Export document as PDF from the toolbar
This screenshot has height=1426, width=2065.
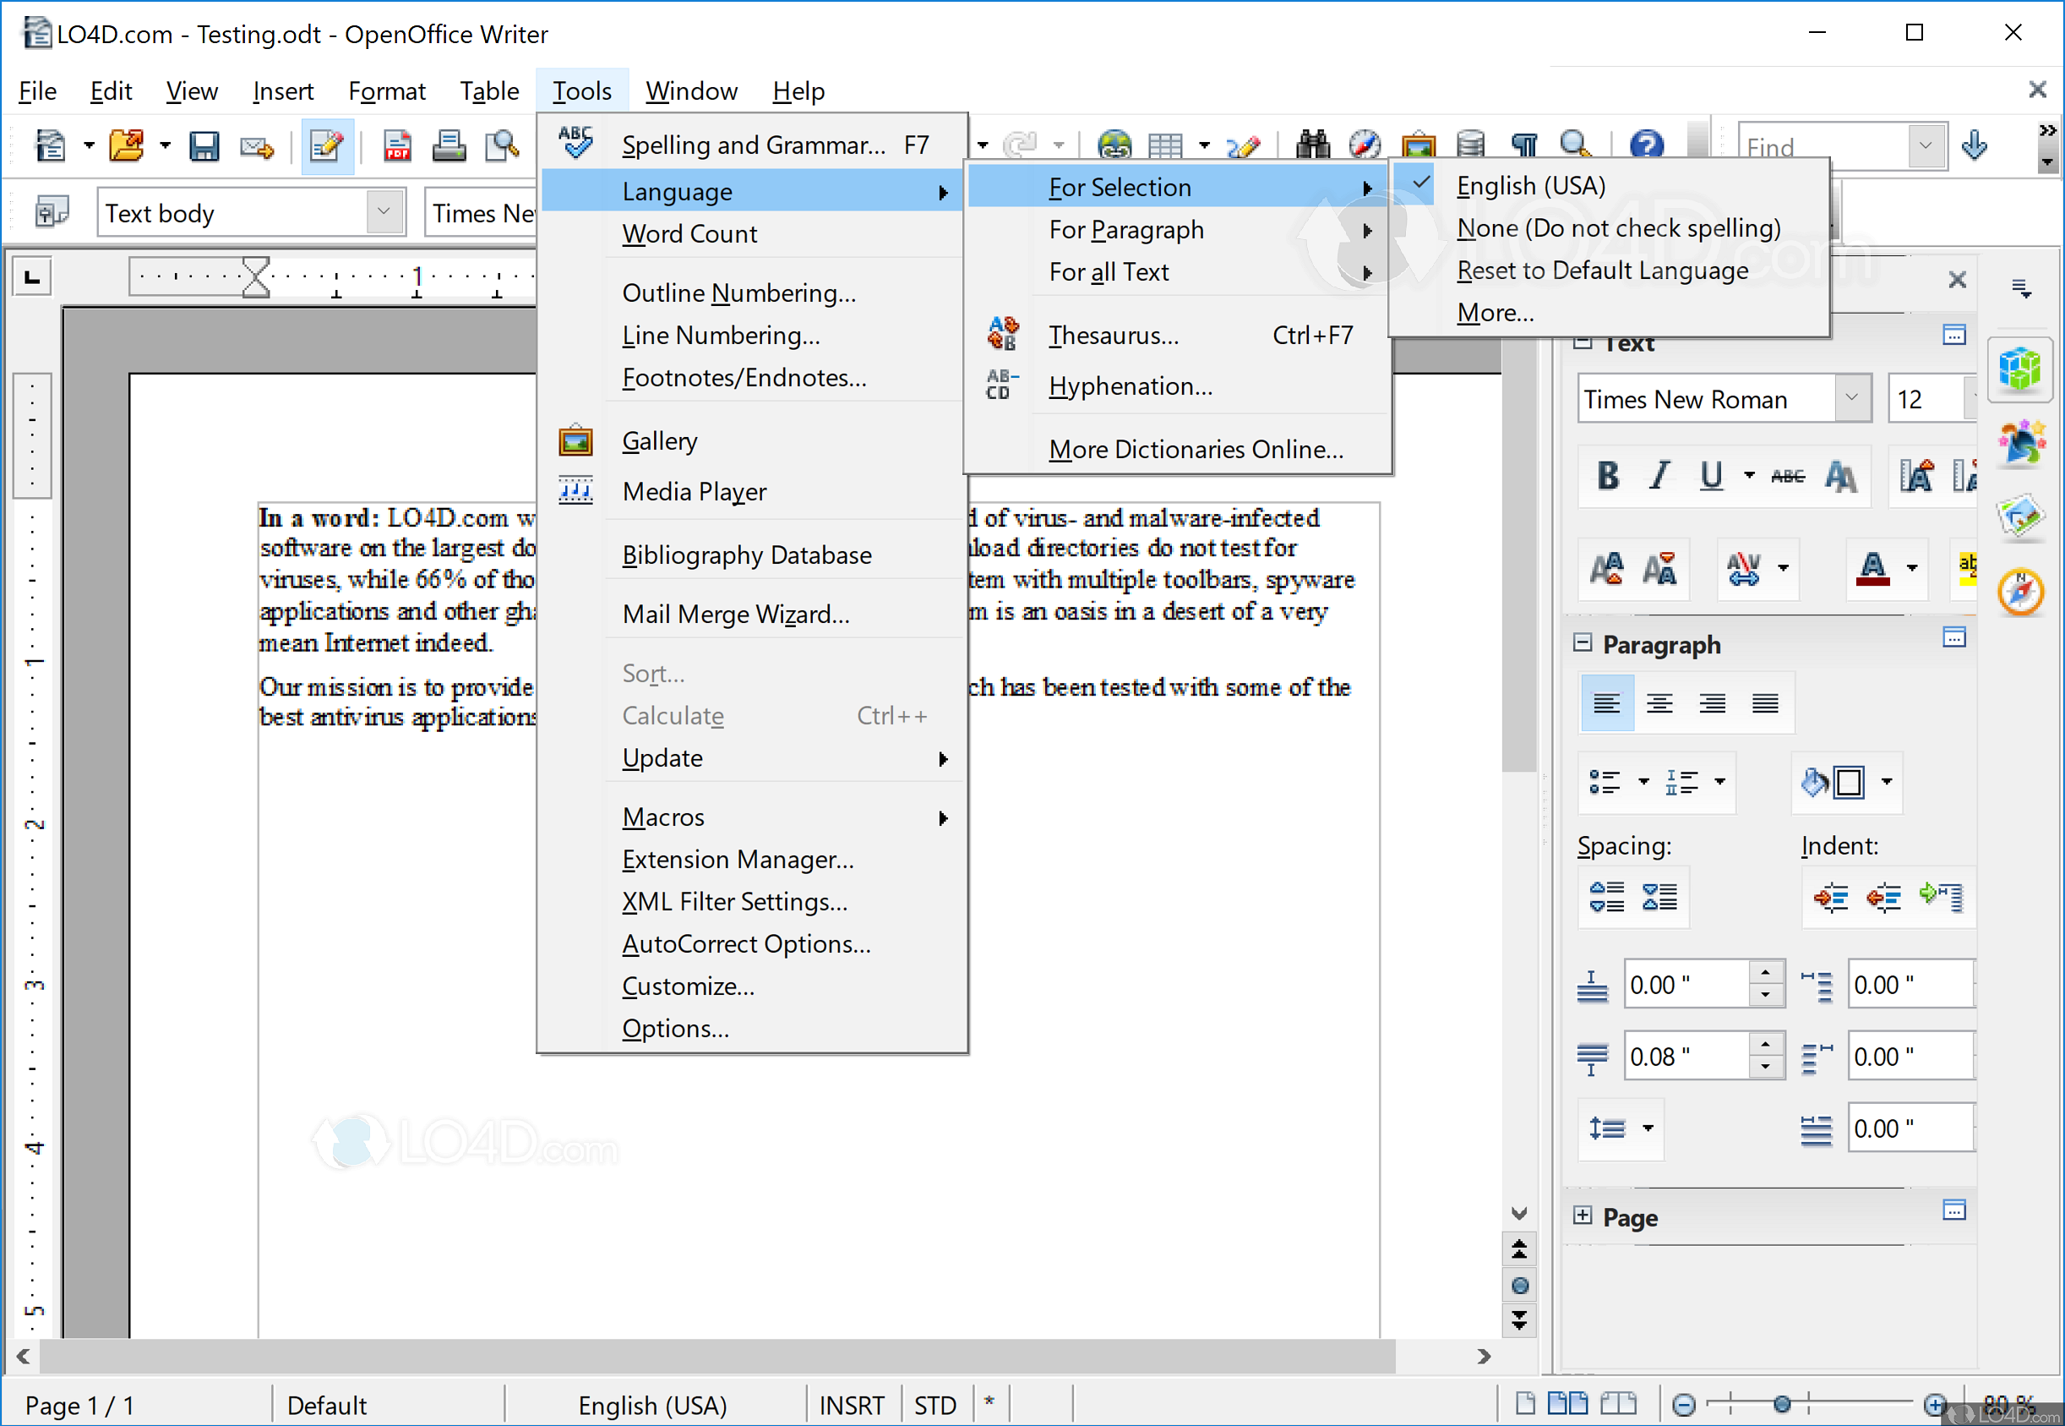click(397, 145)
